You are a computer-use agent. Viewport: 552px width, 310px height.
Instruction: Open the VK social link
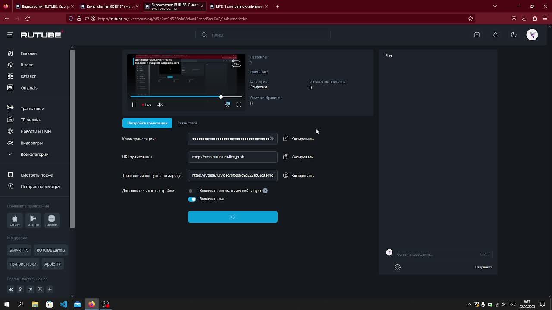pyautogui.click(x=11, y=289)
